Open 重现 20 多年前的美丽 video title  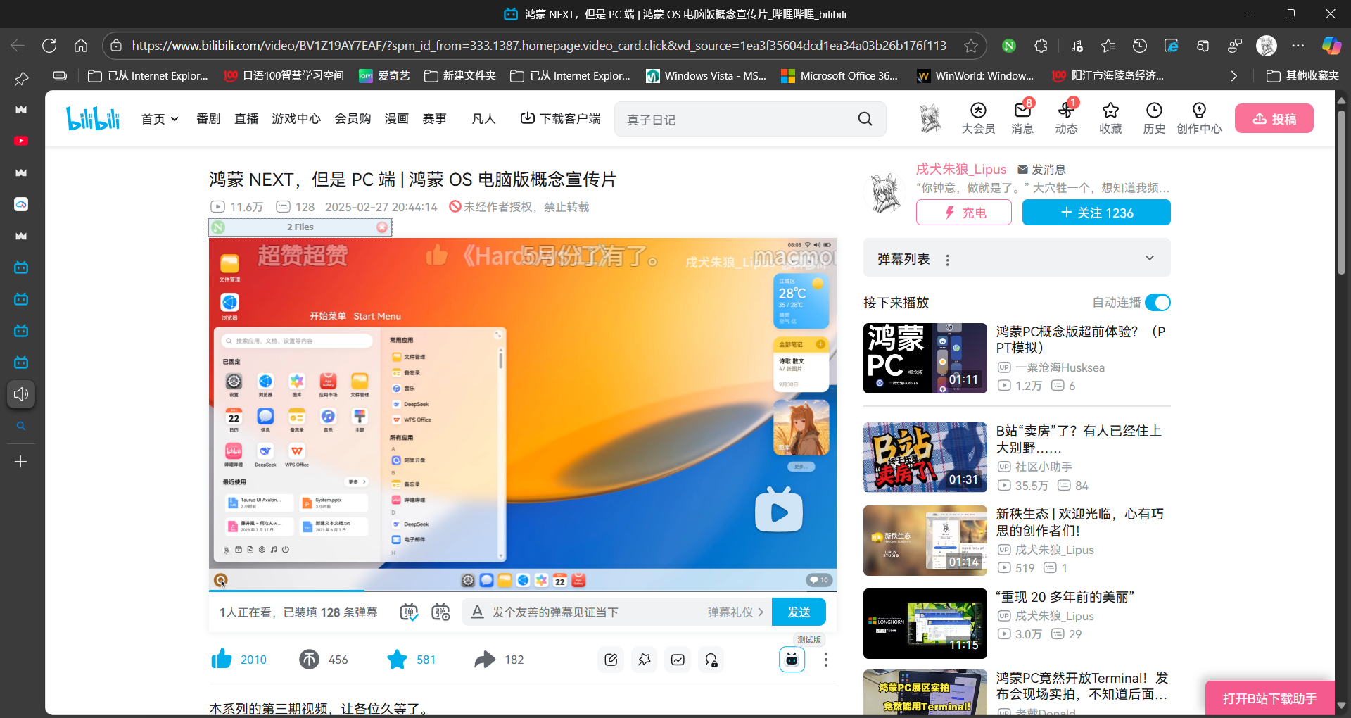1065,597
